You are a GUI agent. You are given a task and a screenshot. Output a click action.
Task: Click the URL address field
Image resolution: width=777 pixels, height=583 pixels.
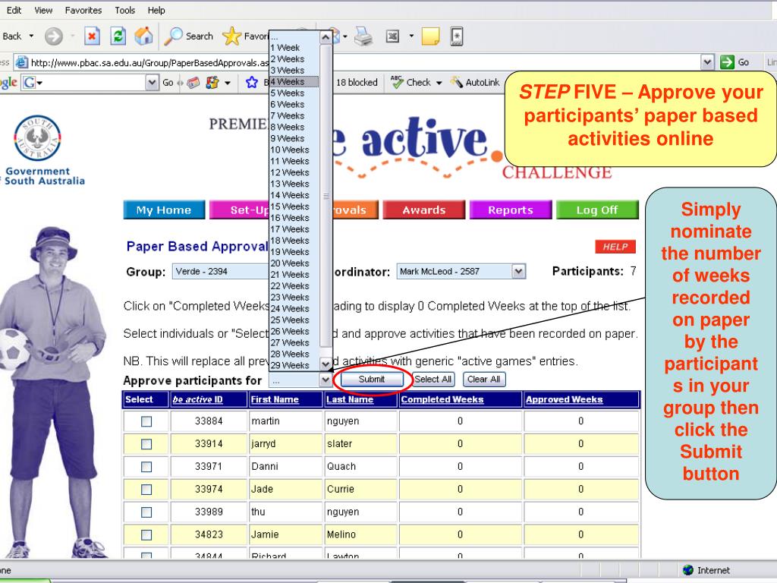click(364, 62)
